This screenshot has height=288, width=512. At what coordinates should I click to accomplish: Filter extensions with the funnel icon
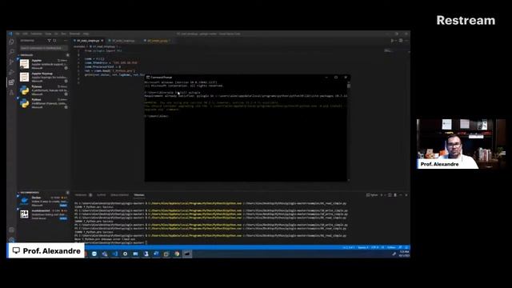(49, 41)
